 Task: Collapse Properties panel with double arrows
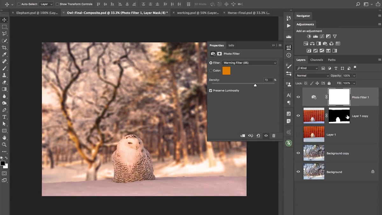pyautogui.click(x=273, y=45)
